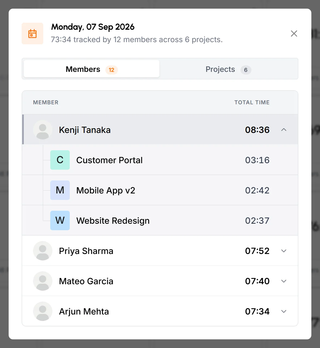The image size is (320, 348).
Task: Click the MEMBER column header
Action: (46, 102)
